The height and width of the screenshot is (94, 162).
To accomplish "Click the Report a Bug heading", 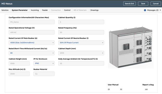I will pyautogui.click(x=148, y=85).
